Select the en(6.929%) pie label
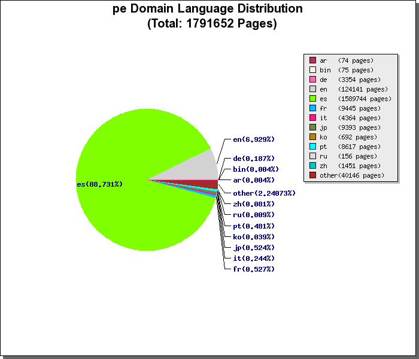 [x=254, y=139]
